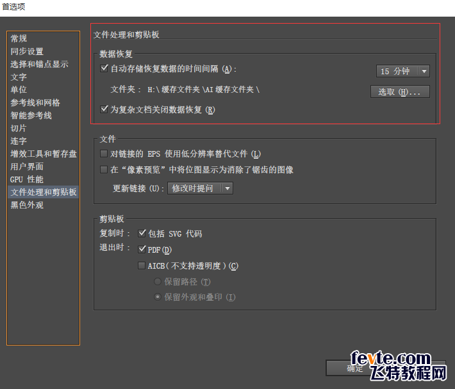Open 黑色外观 preferences category
The width and height of the screenshot is (455, 389).
(x=43, y=205)
